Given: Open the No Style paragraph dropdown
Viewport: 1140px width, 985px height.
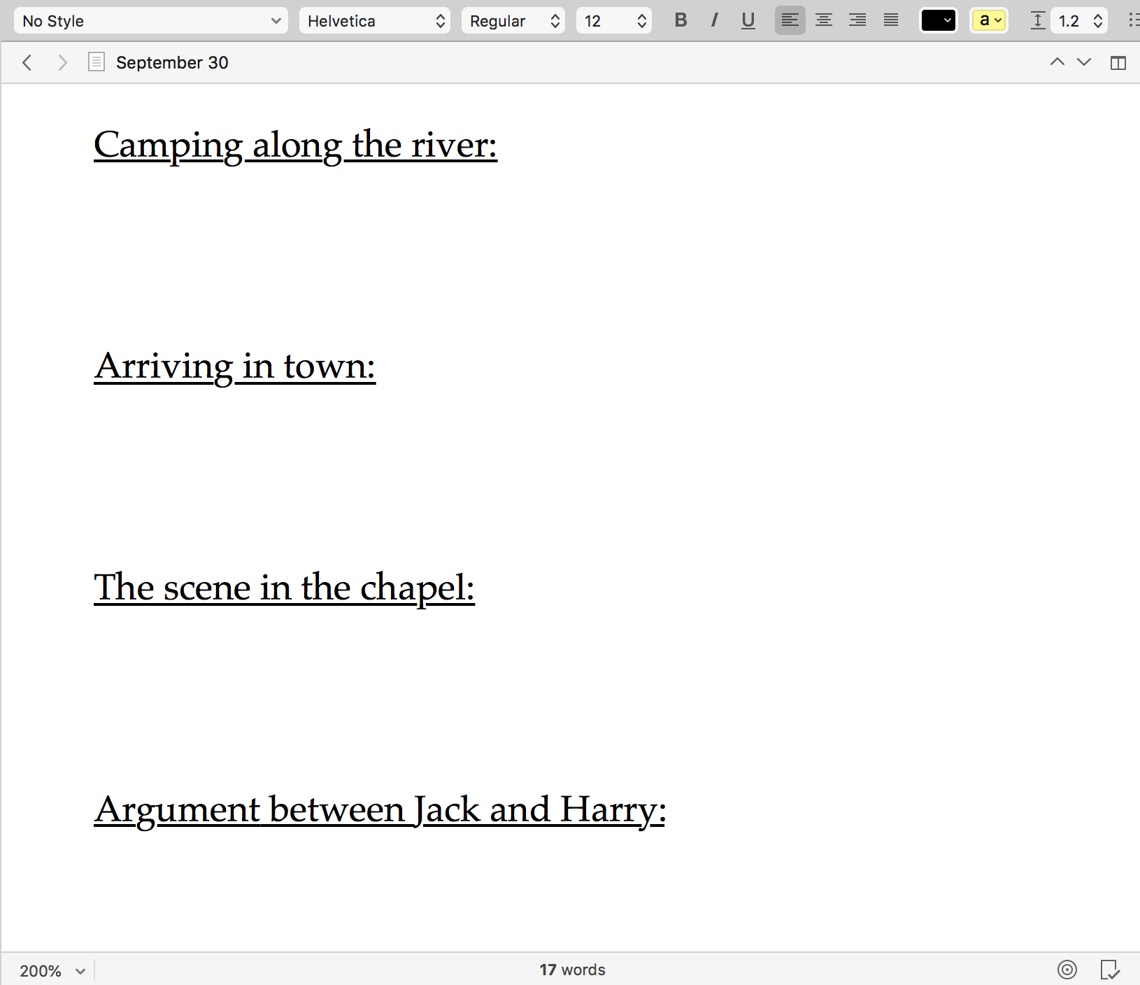Looking at the screenshot, I should click(x=150, y=20).
